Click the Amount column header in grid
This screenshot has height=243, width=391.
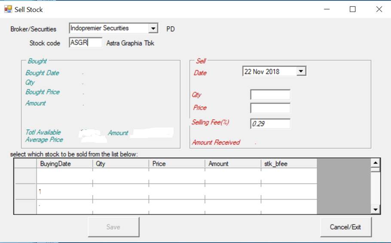(232, 164)
